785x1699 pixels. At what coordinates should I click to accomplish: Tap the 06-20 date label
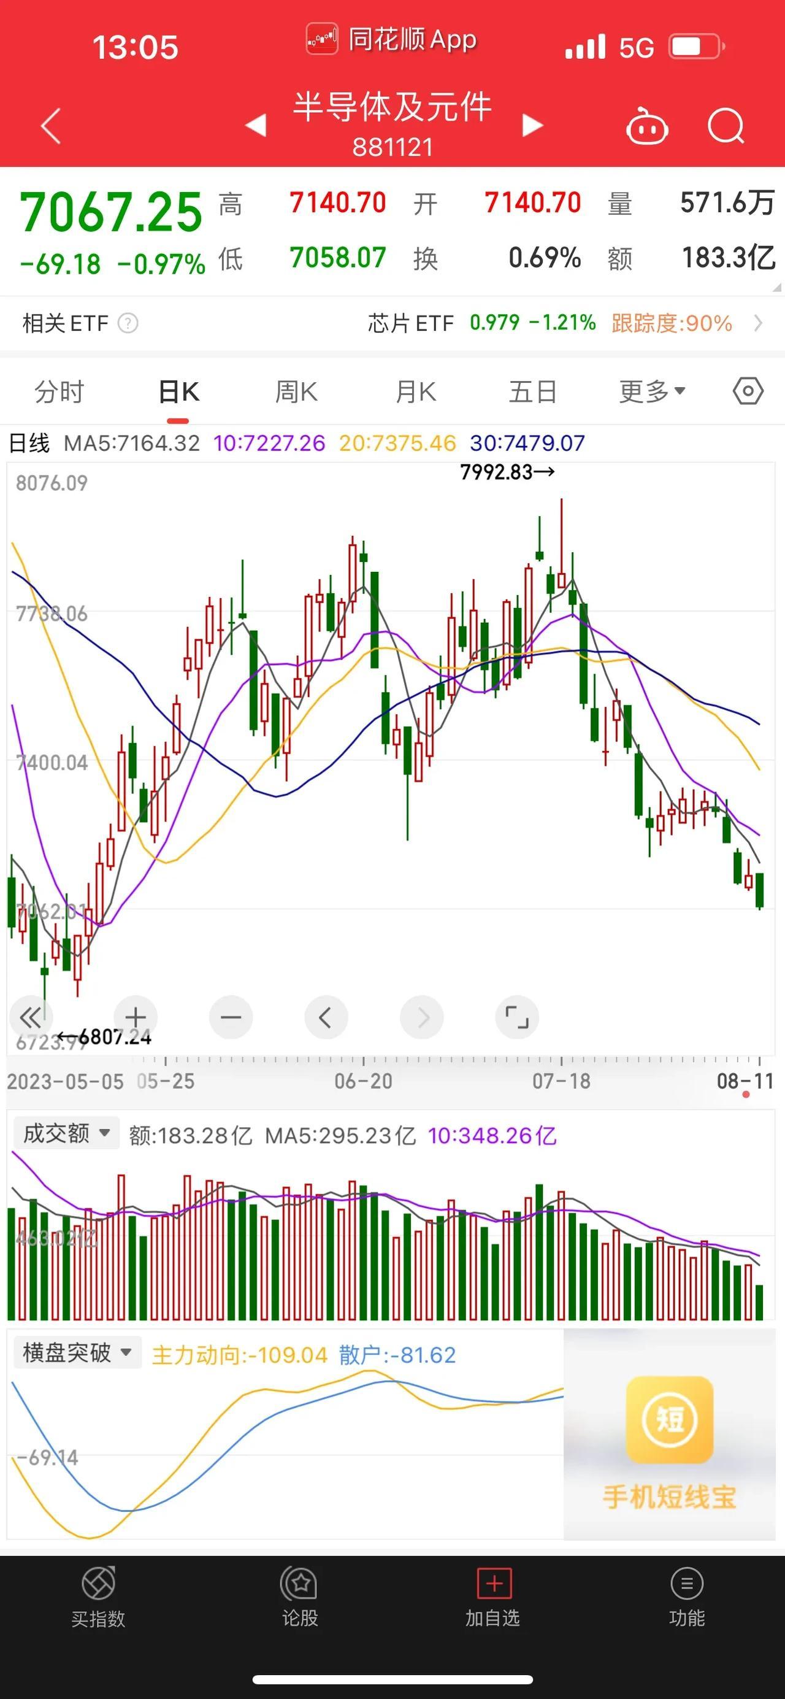[x=363, y=1081]
